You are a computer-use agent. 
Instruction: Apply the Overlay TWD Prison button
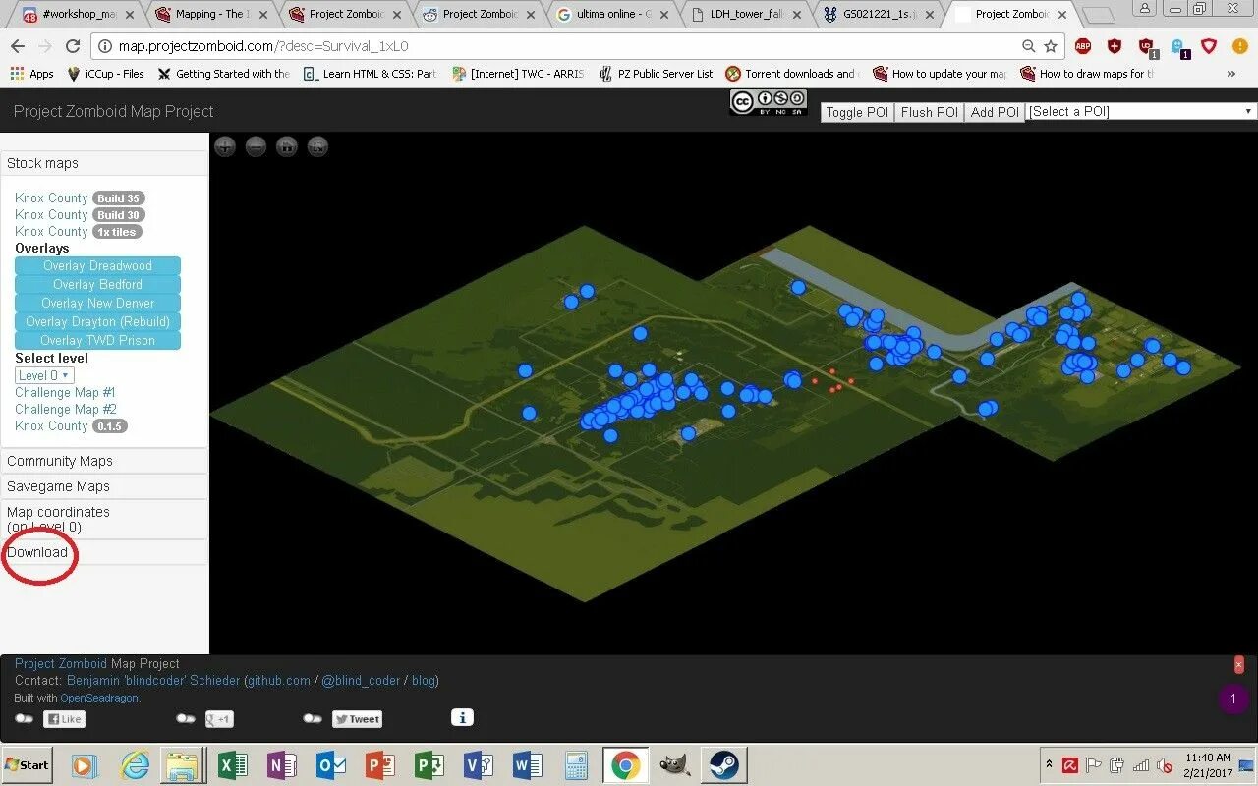pos(97,341)
